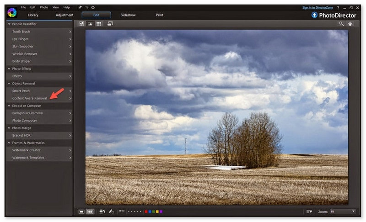Click the brush edit icon in bottom toolbar
Viewport: 366px width, 222px height.
[x=111, y=211]
